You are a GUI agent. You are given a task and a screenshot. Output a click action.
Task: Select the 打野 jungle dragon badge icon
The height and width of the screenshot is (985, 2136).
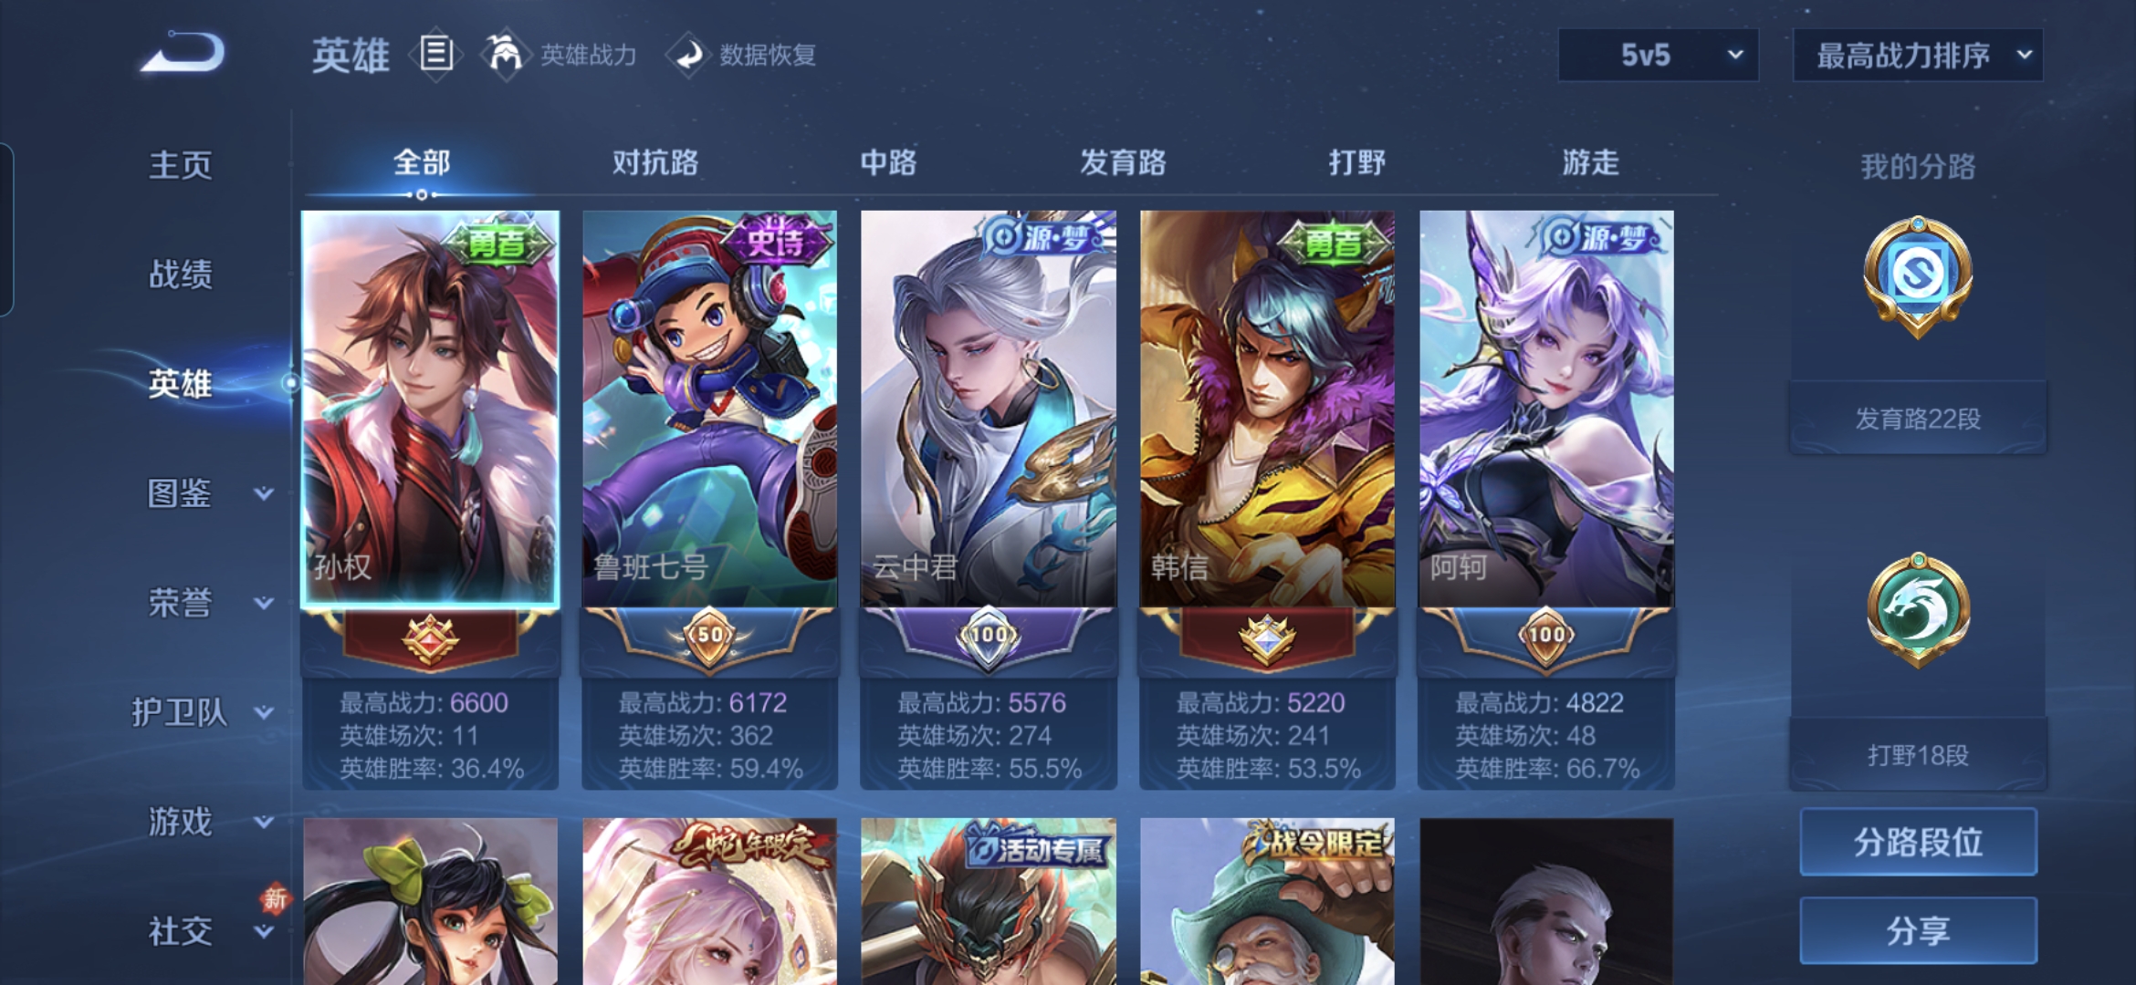pos(1917,610)
